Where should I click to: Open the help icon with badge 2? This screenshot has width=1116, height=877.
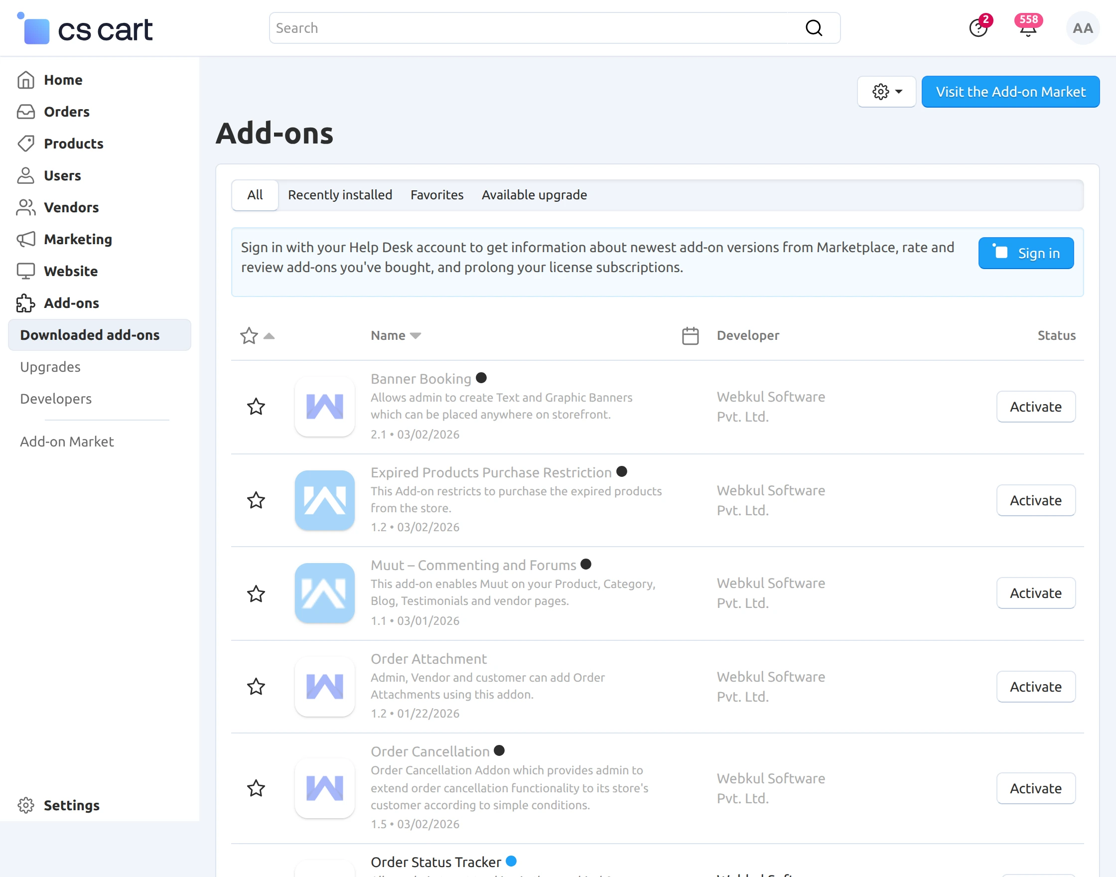click(978, 28)
